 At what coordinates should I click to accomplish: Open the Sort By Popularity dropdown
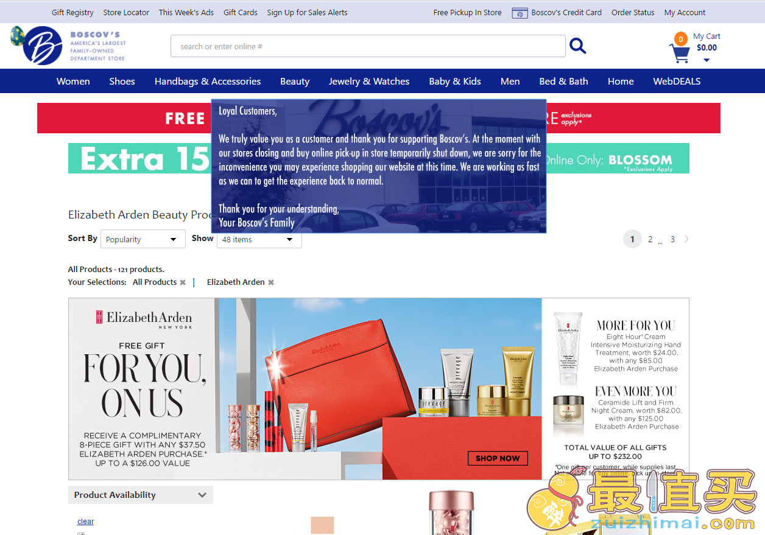143,239
